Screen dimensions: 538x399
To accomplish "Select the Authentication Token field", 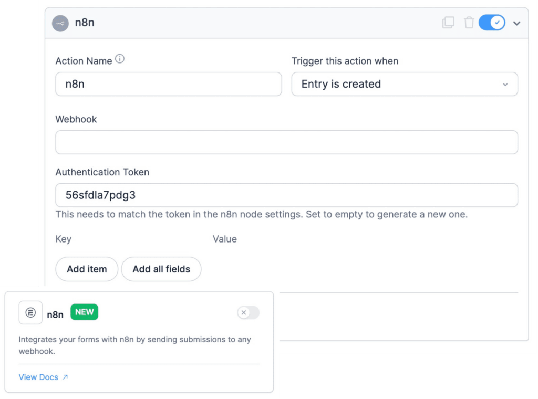I will point(286,194).
